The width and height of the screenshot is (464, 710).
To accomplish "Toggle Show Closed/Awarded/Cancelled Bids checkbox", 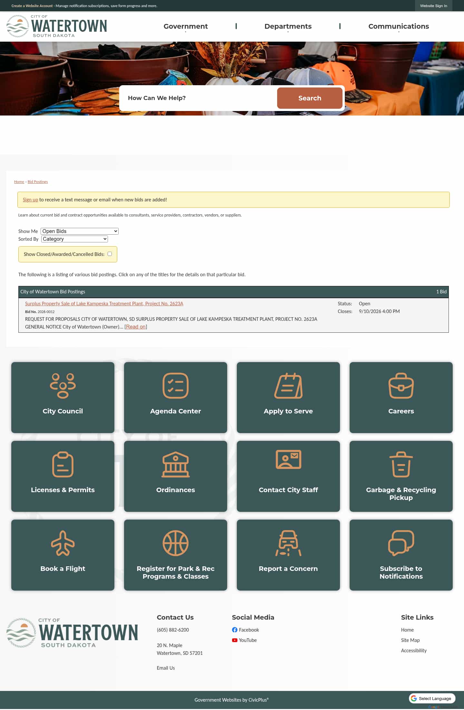I will (x=110, y=254).
